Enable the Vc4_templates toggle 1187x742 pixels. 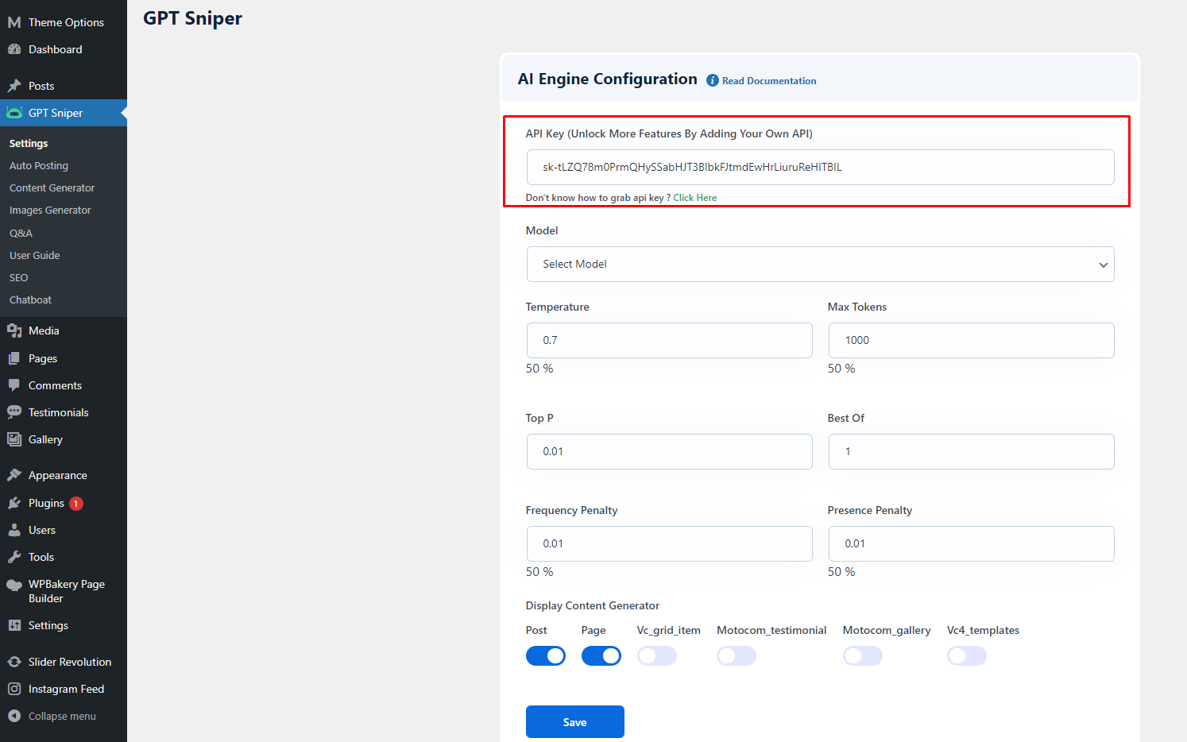point(967,655)
